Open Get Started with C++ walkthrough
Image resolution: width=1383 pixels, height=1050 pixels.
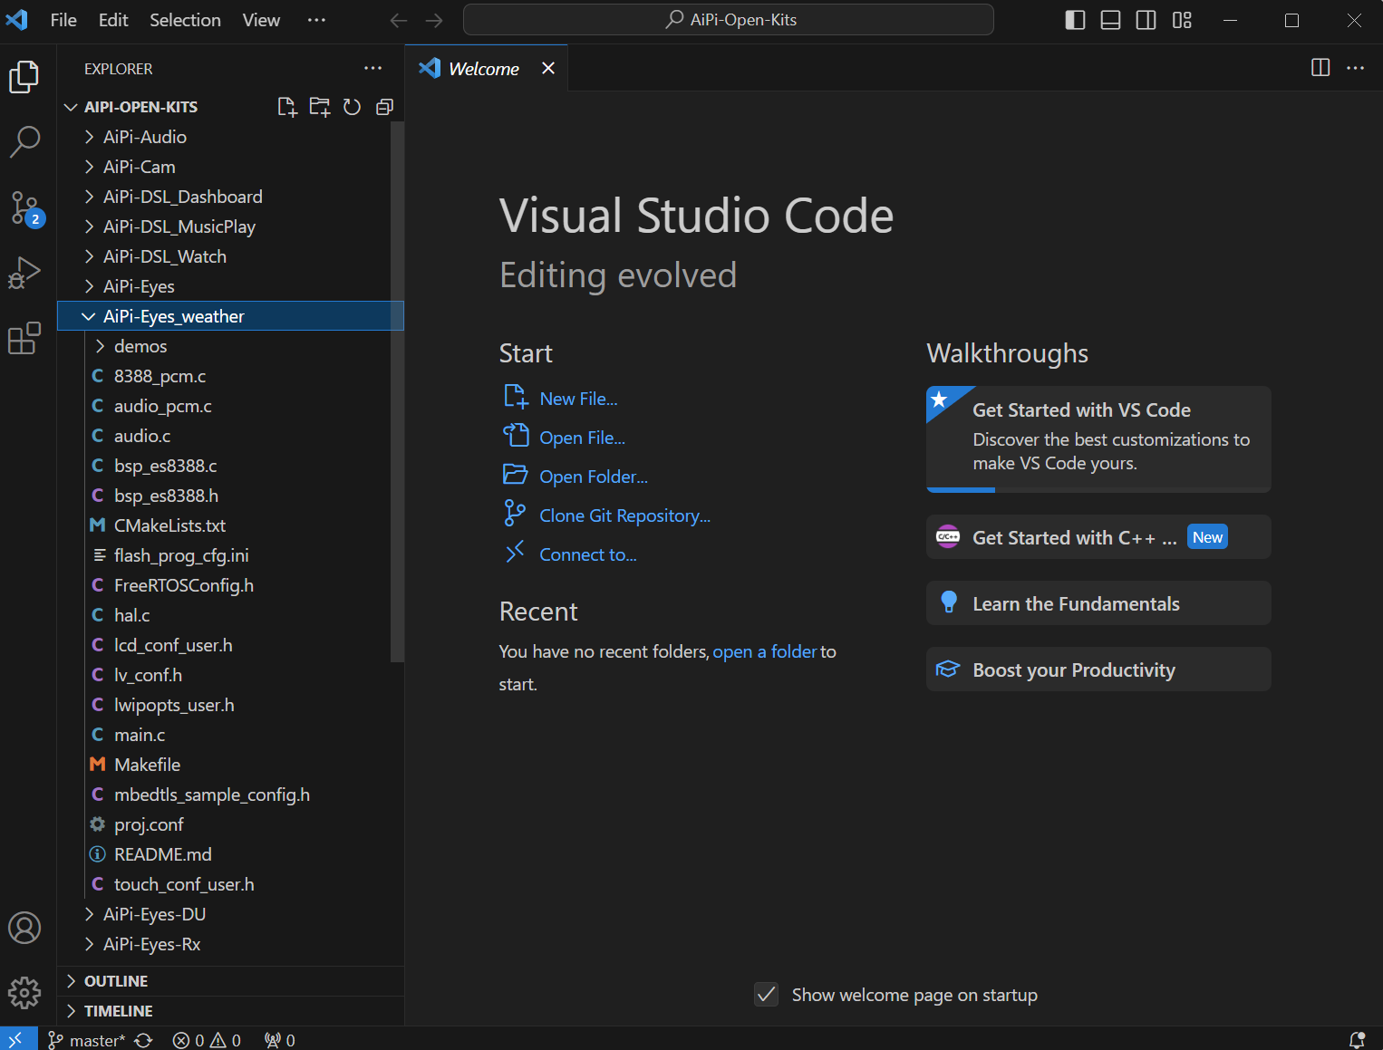(x=1098, y=537)
